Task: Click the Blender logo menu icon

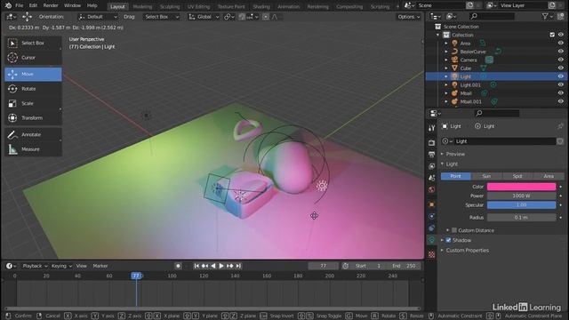Action: click(x=8, y=6)
